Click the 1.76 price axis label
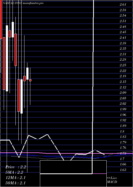Viewport: 133px width, 187px height. 123,148
